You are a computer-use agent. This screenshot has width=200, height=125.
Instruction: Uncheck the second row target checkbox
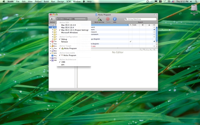[x=154, y=29]
